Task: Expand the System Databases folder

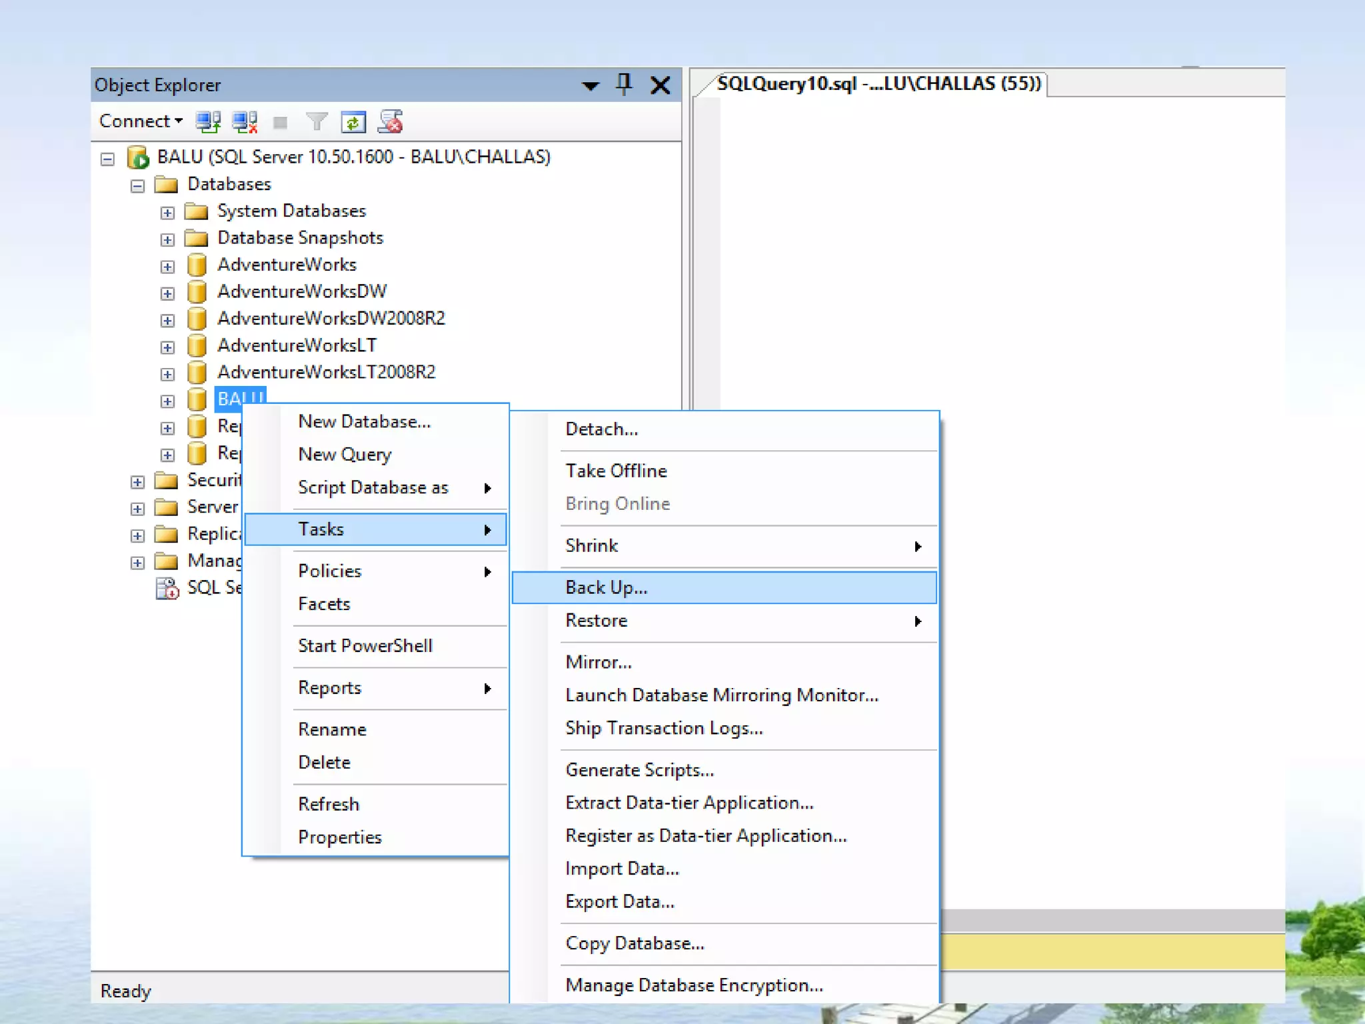Action: pos(167,213)
